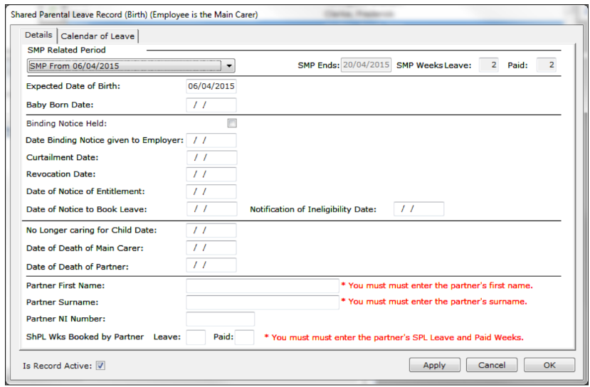Click the Apply button
The image size is (590, 387).
(435, 365)
